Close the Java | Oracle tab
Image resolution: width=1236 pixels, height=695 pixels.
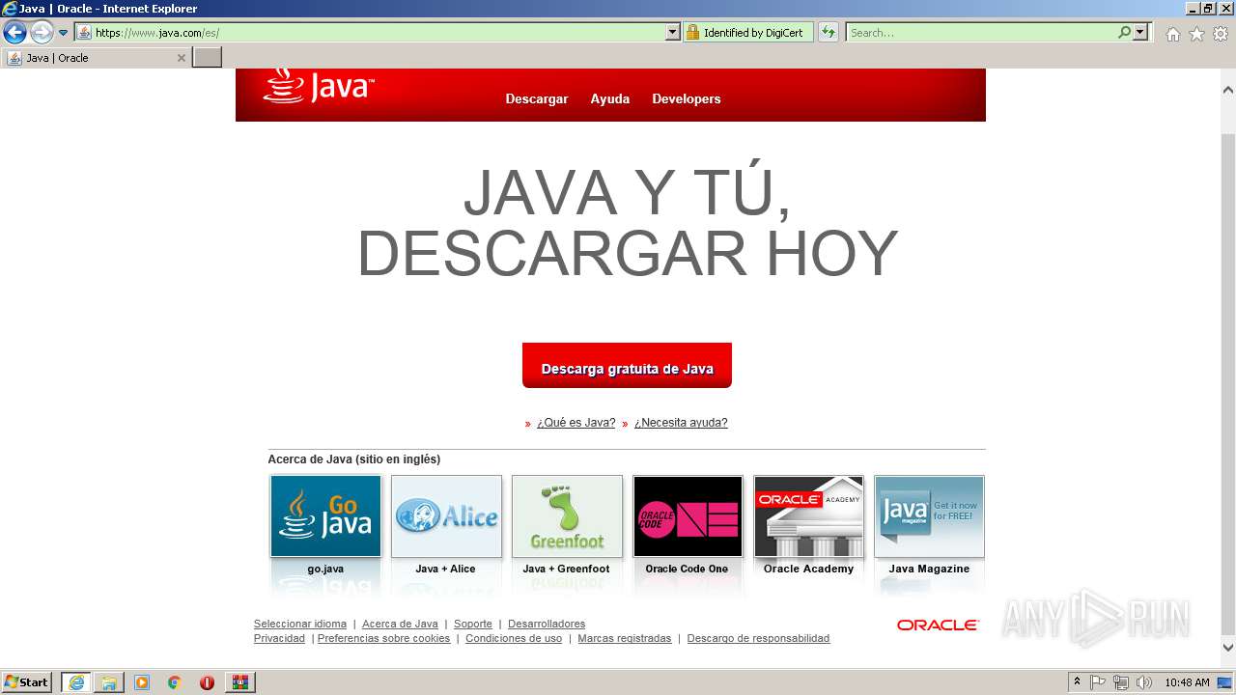[x=181, y=58]
